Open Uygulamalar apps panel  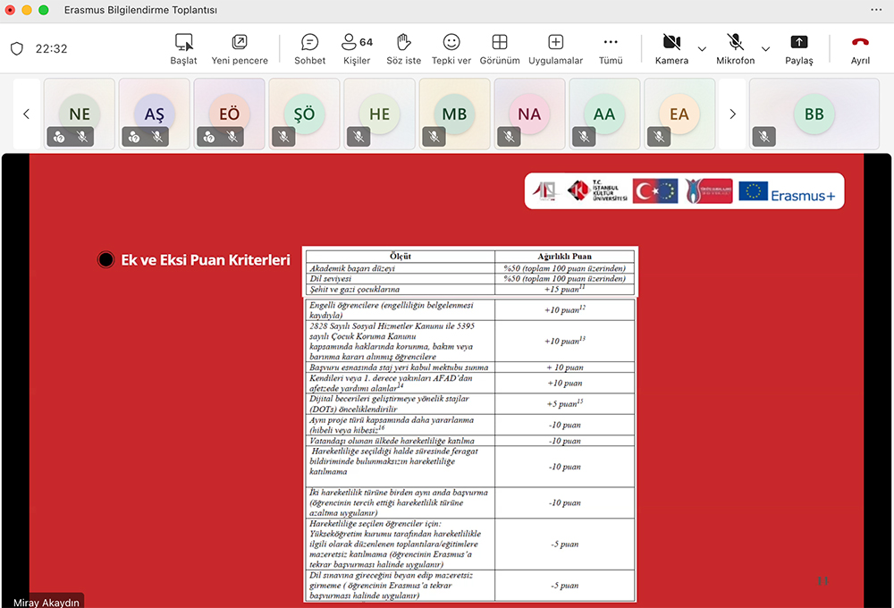[x=555, y=48]
